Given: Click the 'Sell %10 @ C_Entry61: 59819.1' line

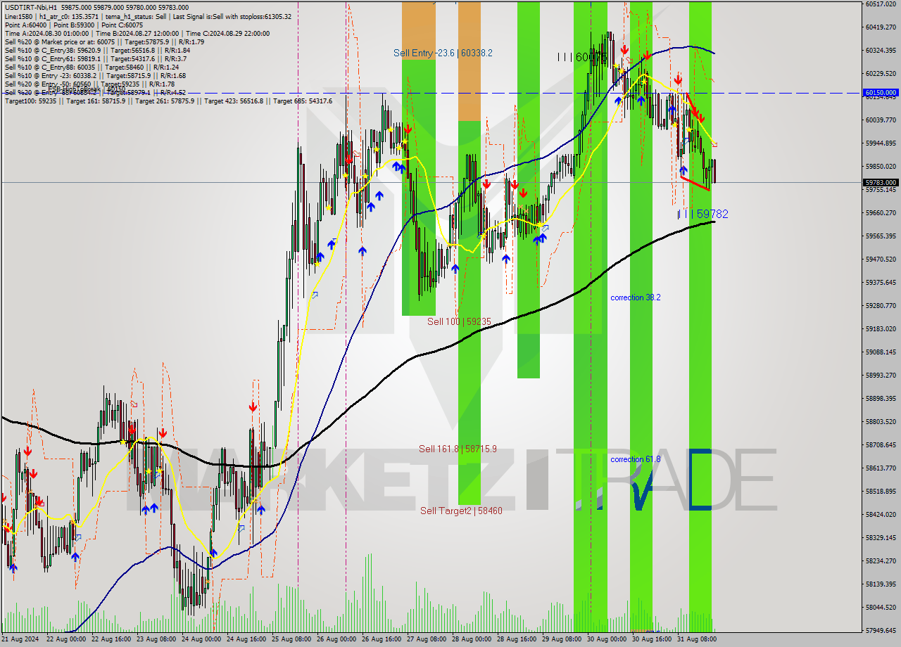Looking at the screenshot, I should point(95,58).
